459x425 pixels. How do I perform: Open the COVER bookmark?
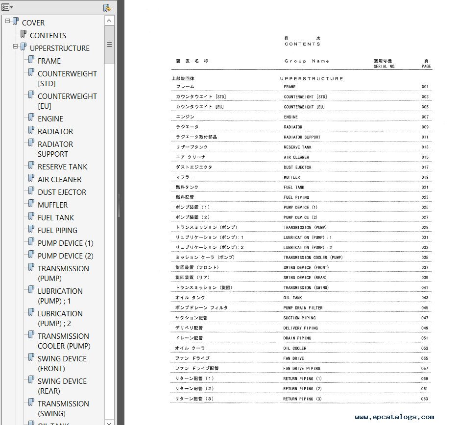click(x=33, y=23)
